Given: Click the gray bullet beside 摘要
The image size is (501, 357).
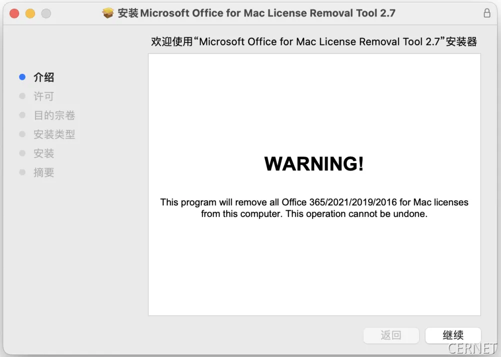Looking at the screenshot, I should click(x=22, y=173).
